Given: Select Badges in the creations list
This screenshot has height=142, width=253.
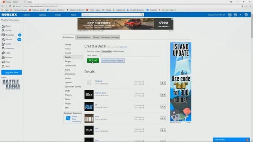Looking at the screenshot, I should point(68,62).
